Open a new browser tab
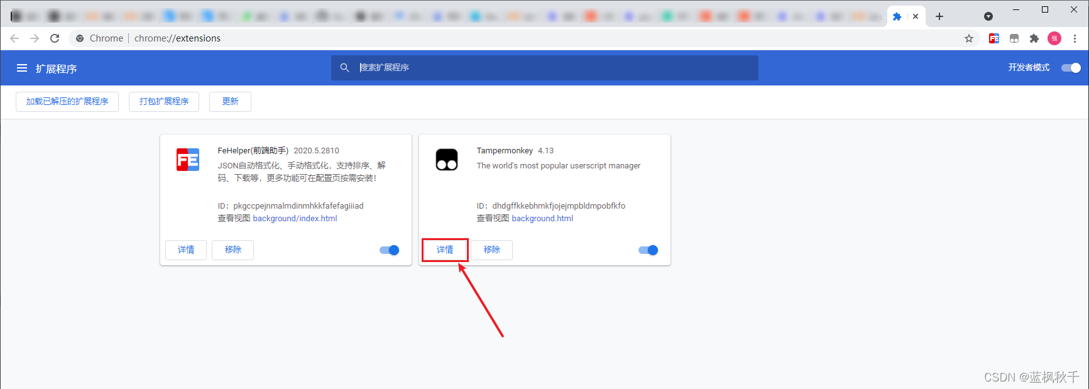1089x389 pixels. pos(939,16)
